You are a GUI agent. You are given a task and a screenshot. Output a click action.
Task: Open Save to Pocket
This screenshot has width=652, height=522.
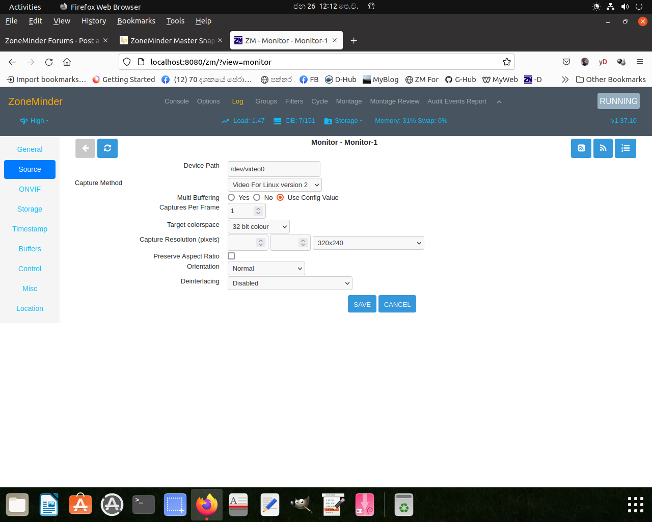coord(566,62)
